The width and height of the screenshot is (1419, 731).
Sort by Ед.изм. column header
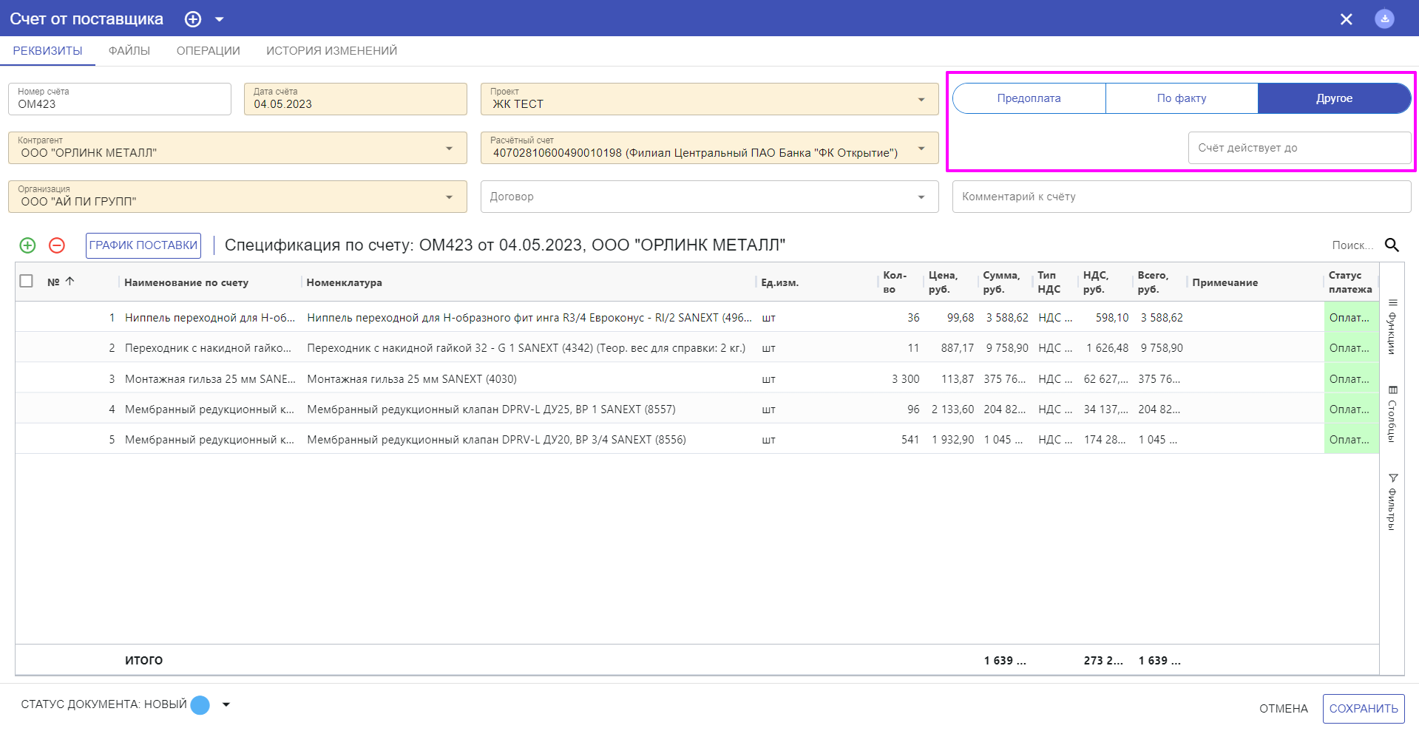pyautogui.click(x=780, y=282)
